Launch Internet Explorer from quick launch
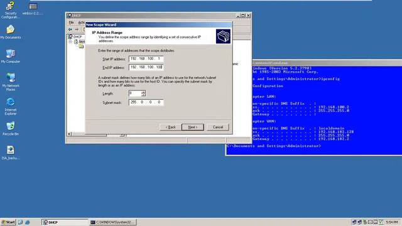Image resolution: width=402 pixels, height=226 pixels. (x=27, y=222)
